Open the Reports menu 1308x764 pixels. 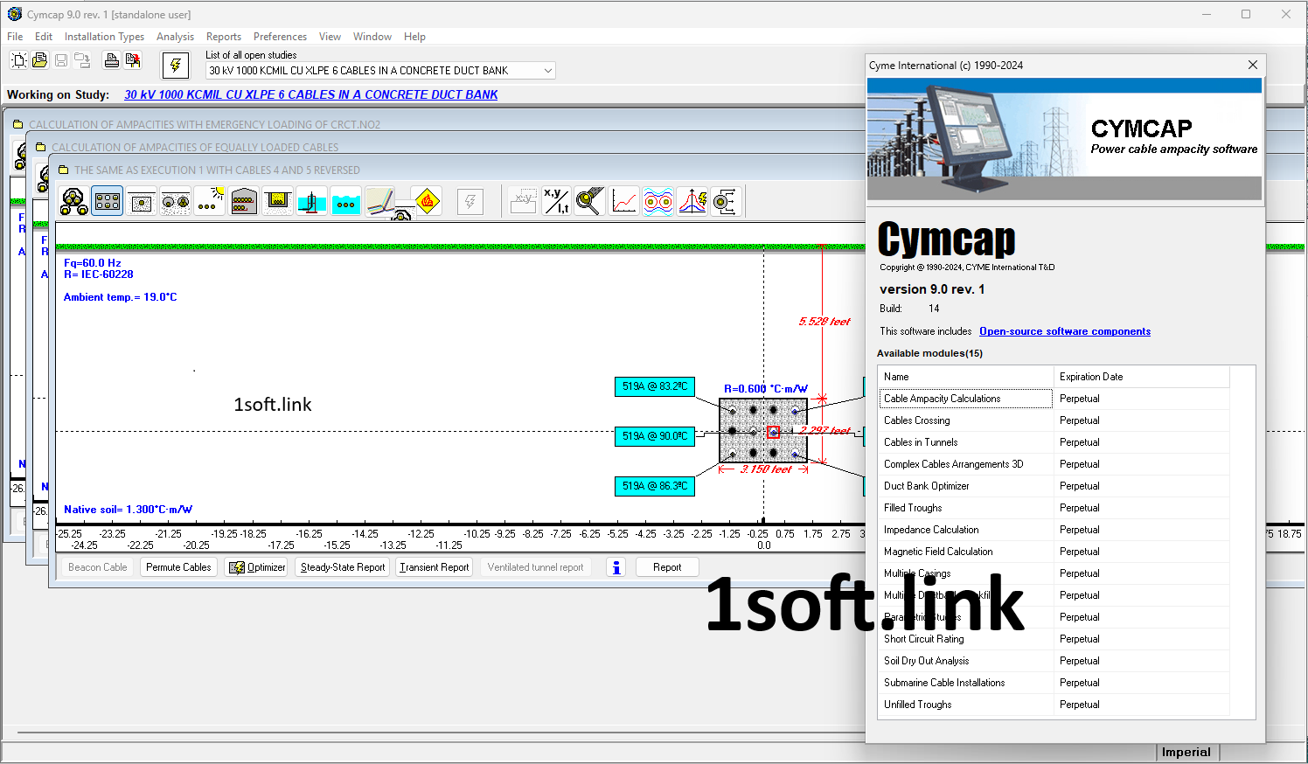tap(224, 37)
